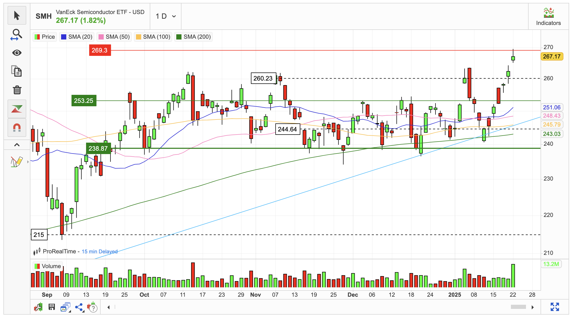Click the VanEck Semiconductor ETF - USD name

100,12
